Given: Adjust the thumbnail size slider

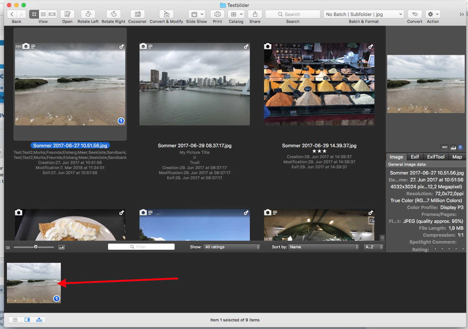Looking at the screenshot, I should tap(35, 247).
